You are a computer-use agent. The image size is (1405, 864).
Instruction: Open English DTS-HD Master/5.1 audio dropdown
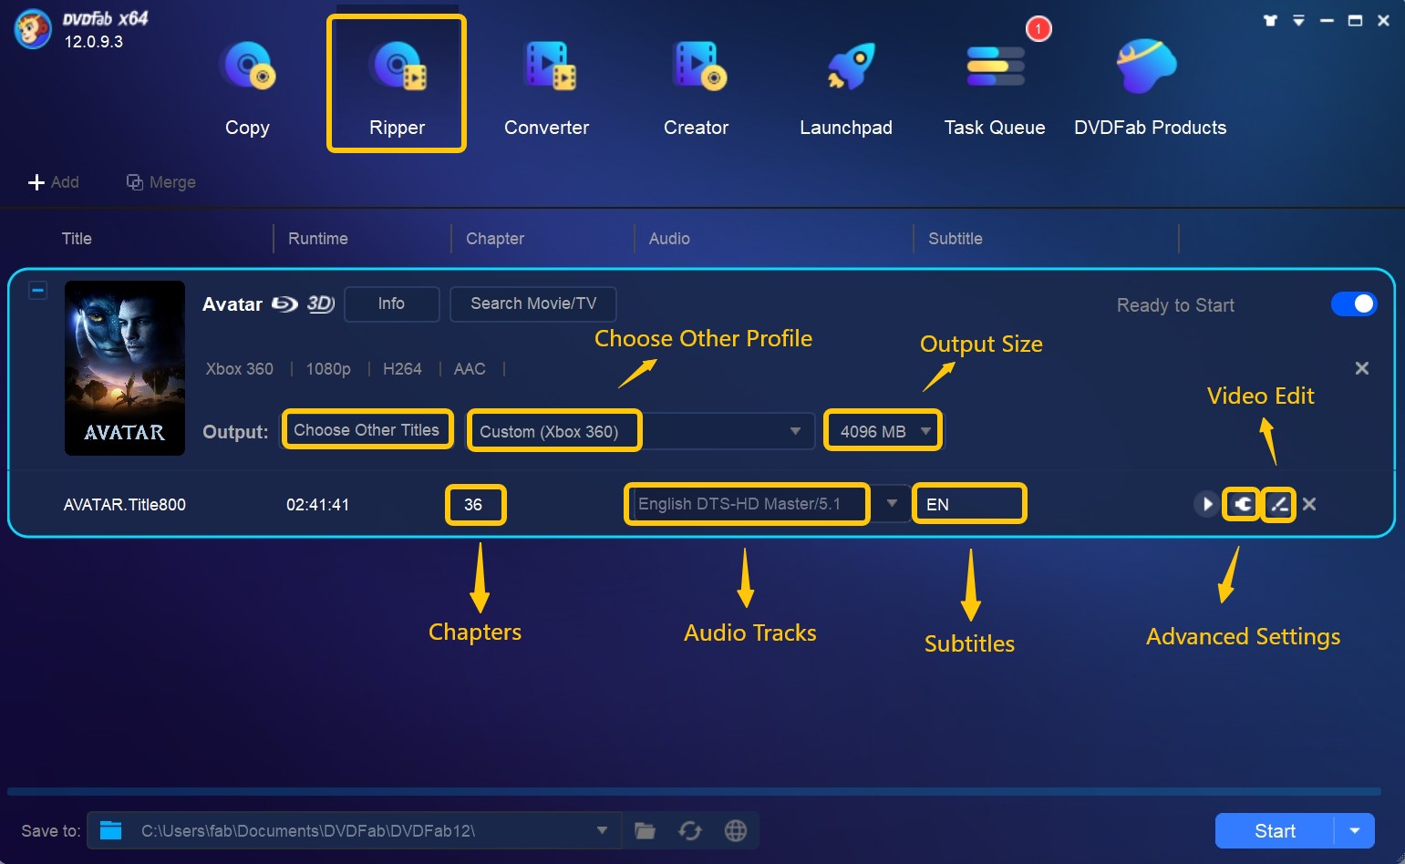(769, 504)
